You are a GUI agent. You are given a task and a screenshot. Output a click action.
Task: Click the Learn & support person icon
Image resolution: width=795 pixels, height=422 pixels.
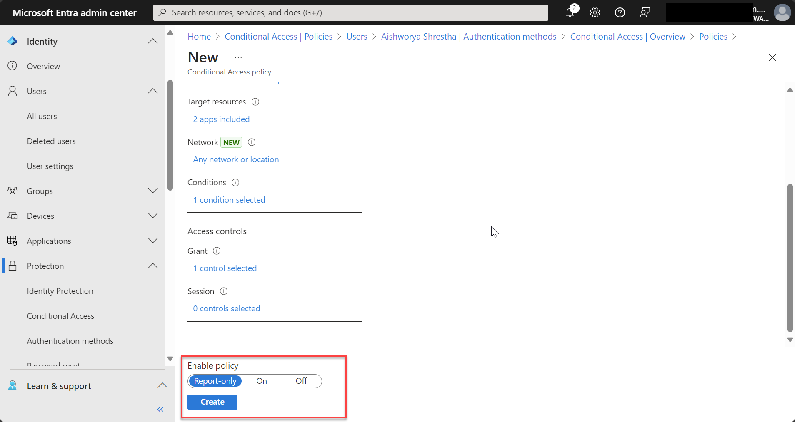12,386
